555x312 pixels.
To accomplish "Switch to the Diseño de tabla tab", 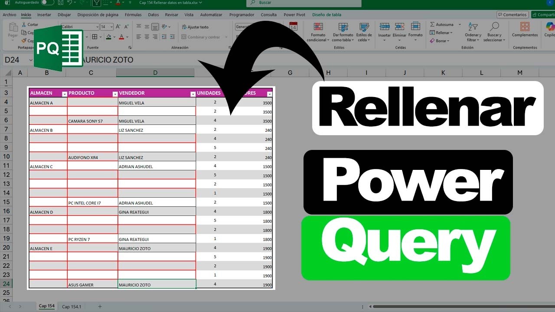I will pos(326,15).
